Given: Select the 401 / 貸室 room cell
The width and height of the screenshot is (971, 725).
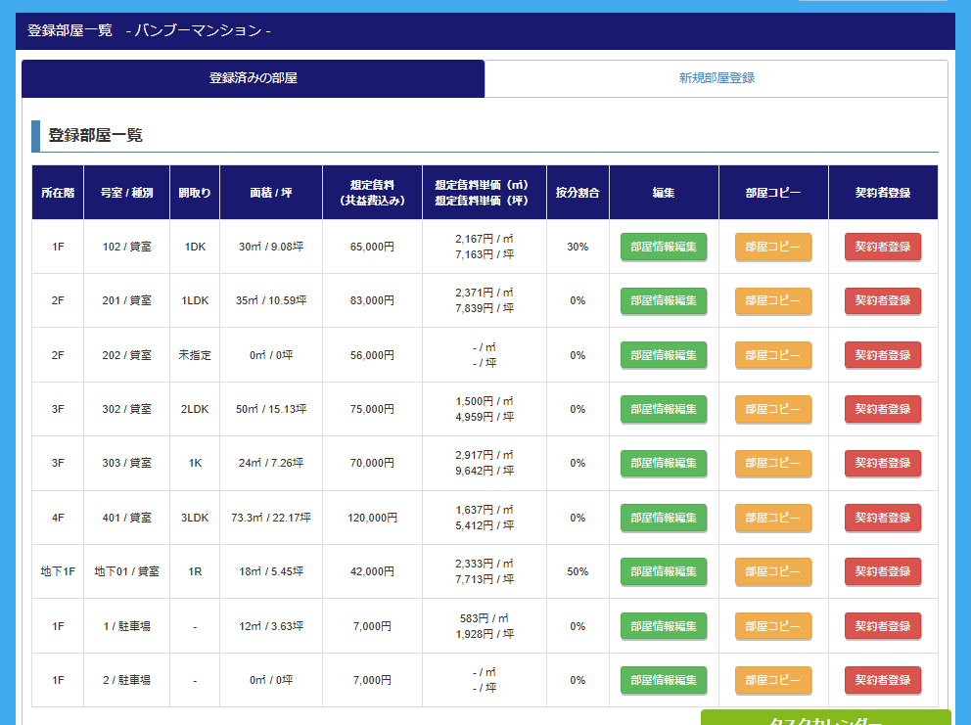Looking at the screenshot, I should tap(126, 518).
